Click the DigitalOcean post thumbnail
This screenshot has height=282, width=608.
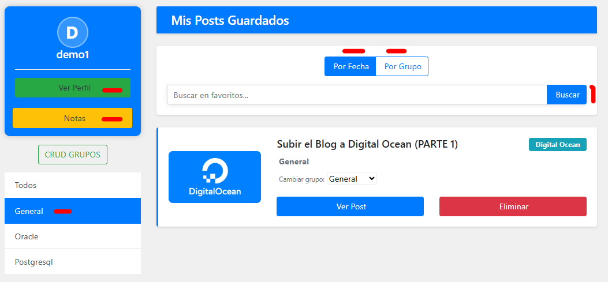click(x=214, y=177)
